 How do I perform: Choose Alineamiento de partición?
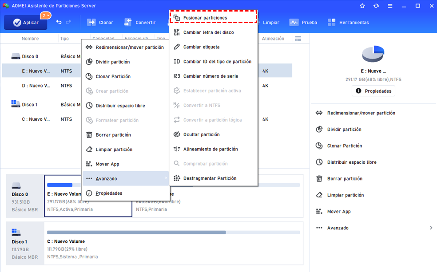(x=213, y=149)
